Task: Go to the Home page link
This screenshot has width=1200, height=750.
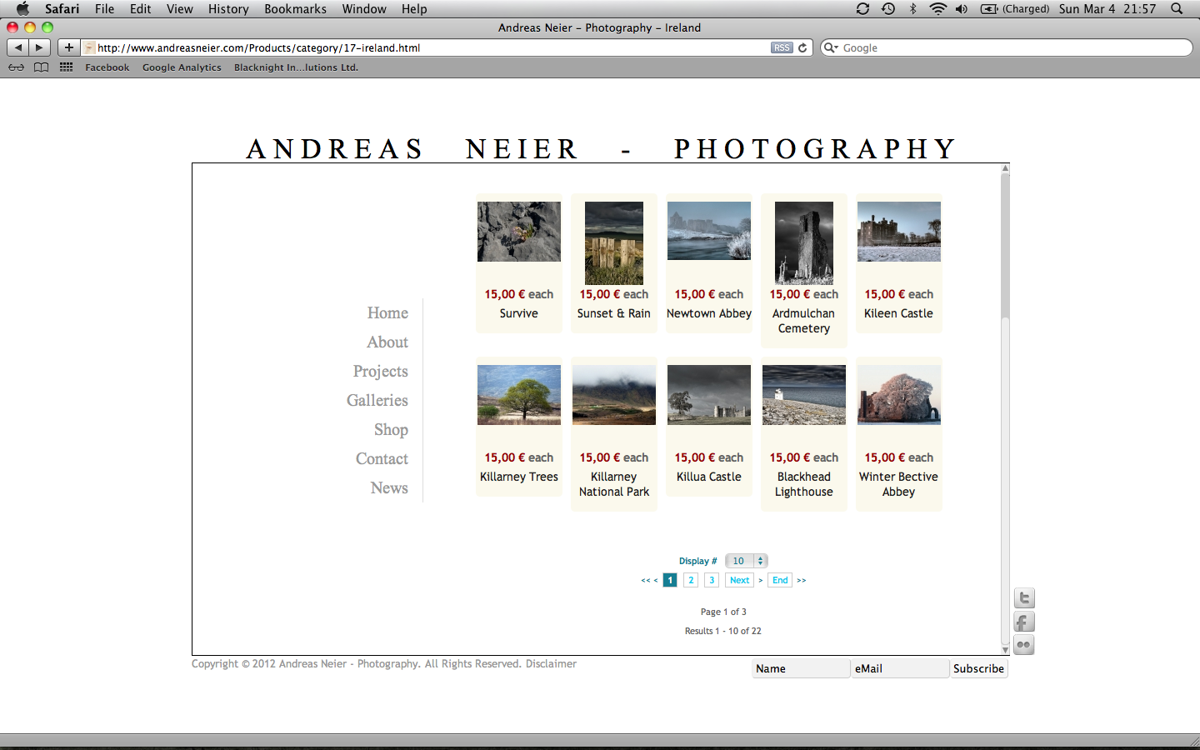Action: (x=387, y=312)
